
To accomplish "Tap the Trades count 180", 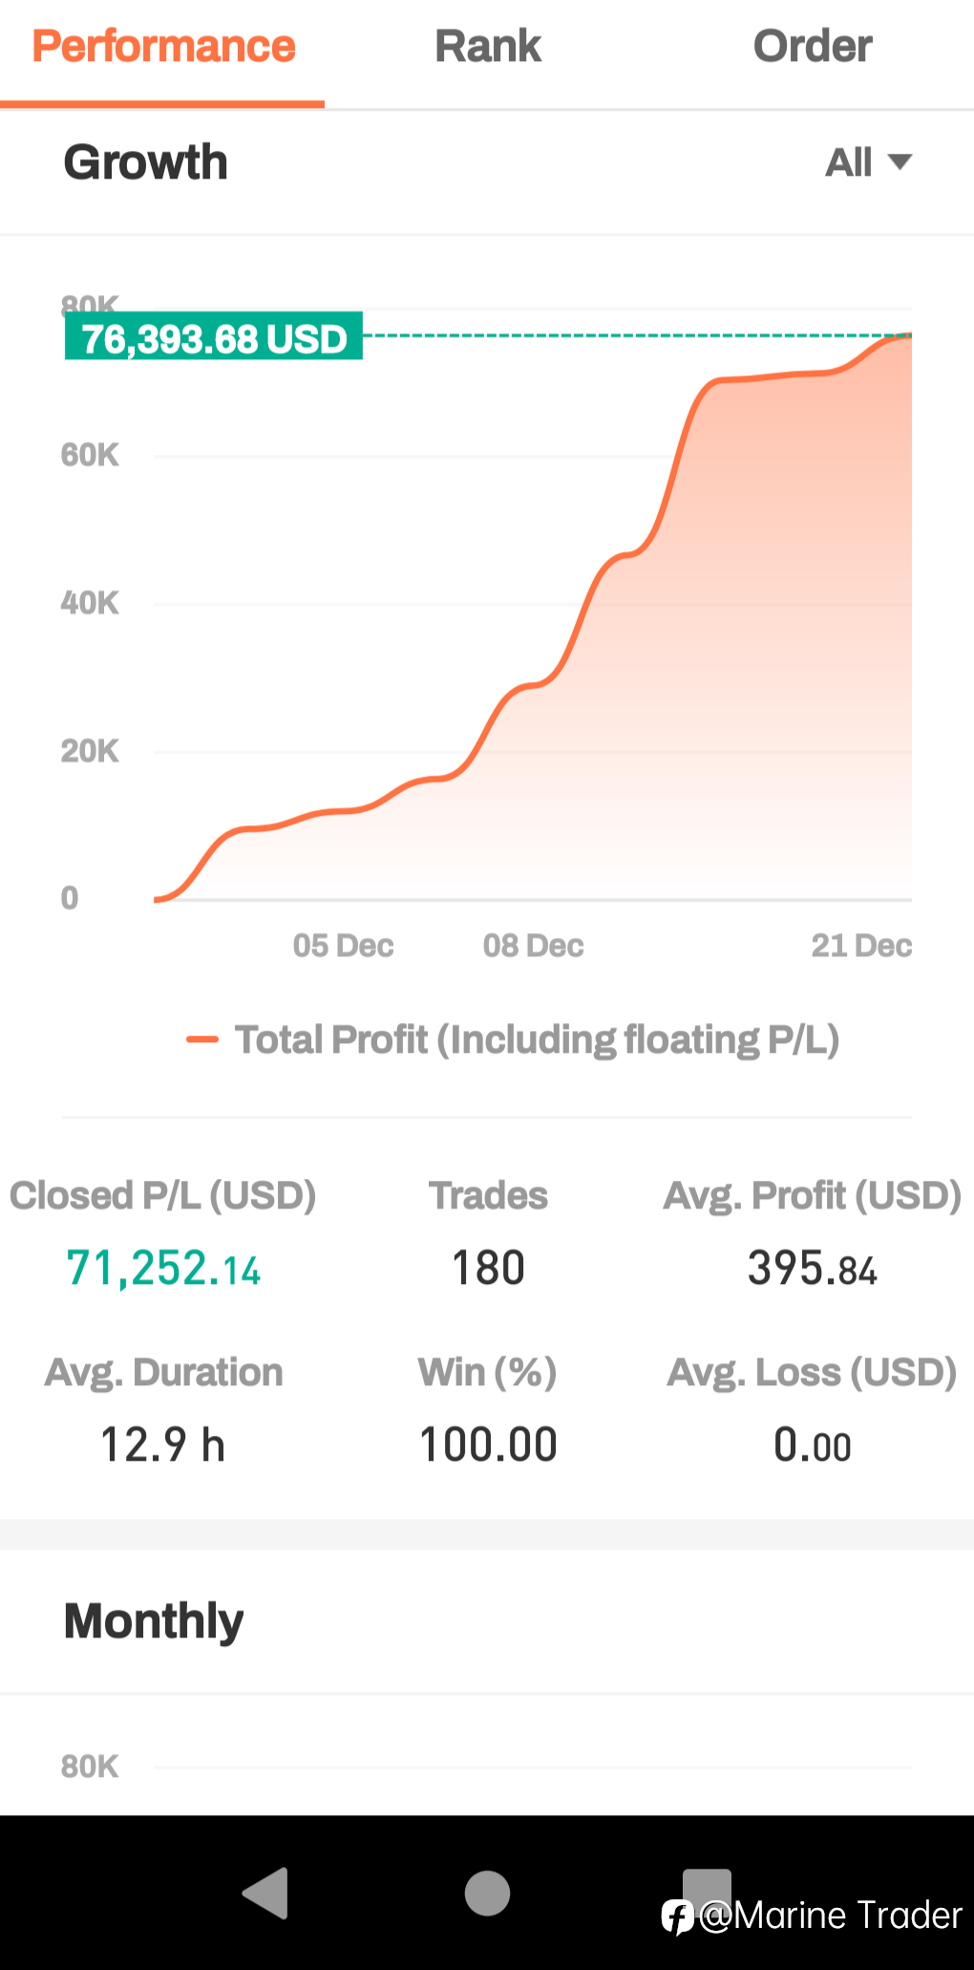I will 488,1269.
